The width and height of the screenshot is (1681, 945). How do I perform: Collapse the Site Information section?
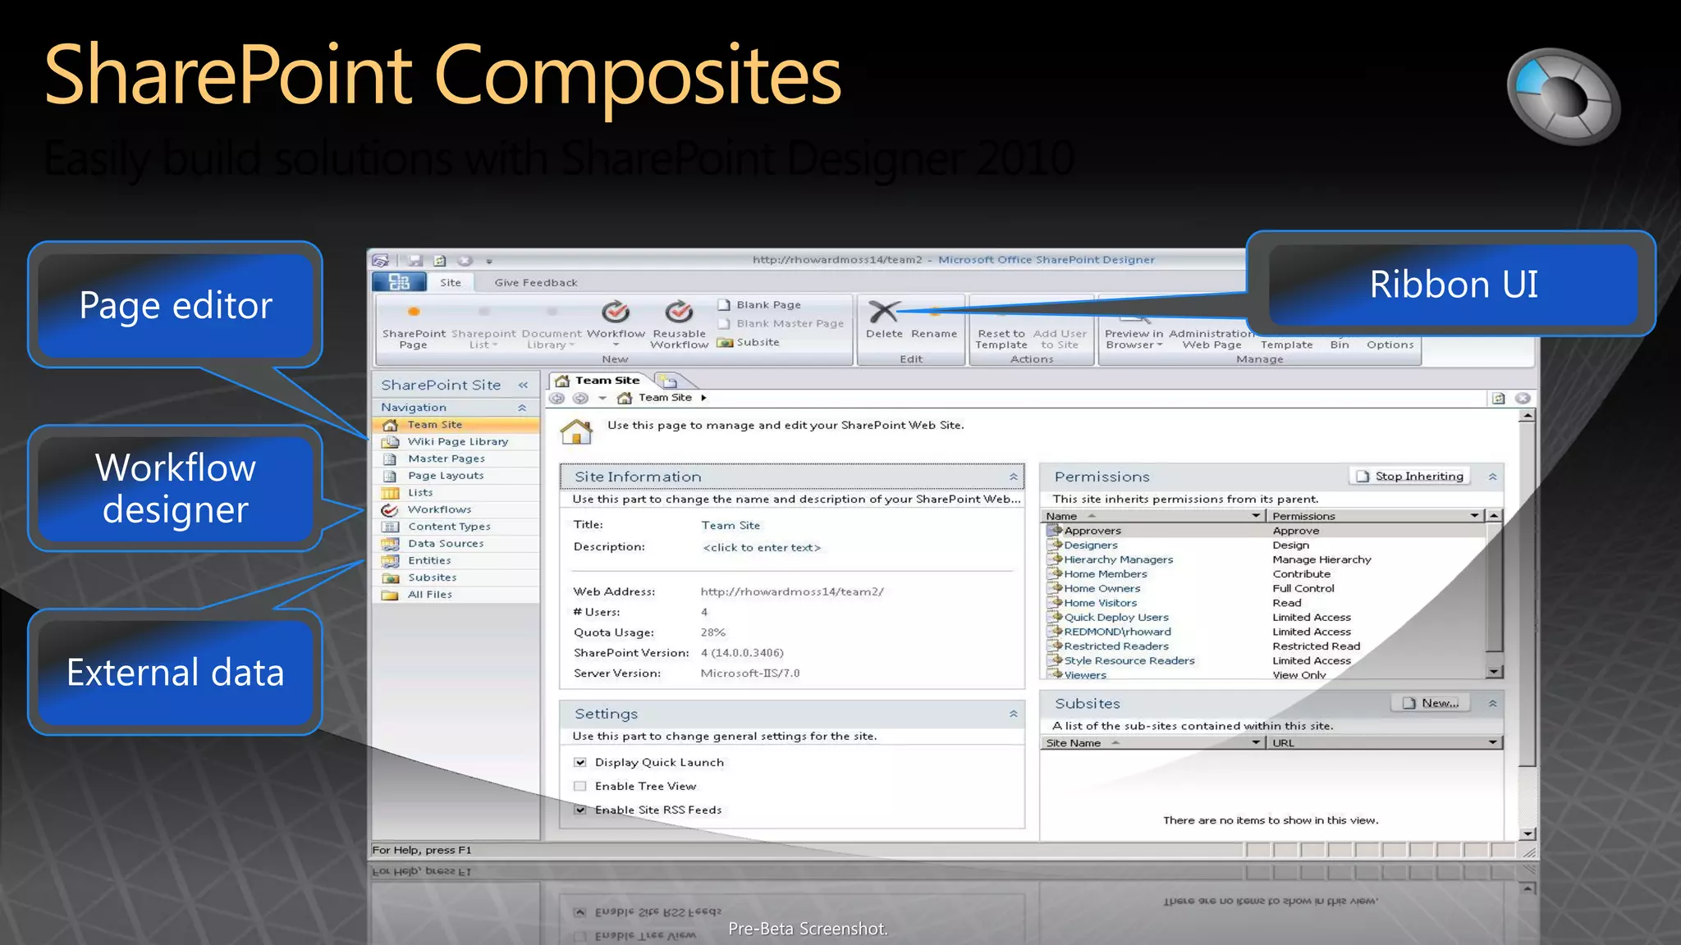[x=1014, y=477]
